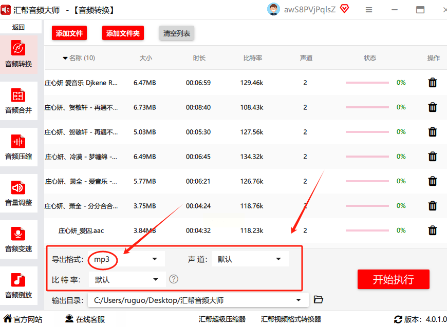Open the hamburger menu in title bar

pyautogui.click(x=369, y=10)
